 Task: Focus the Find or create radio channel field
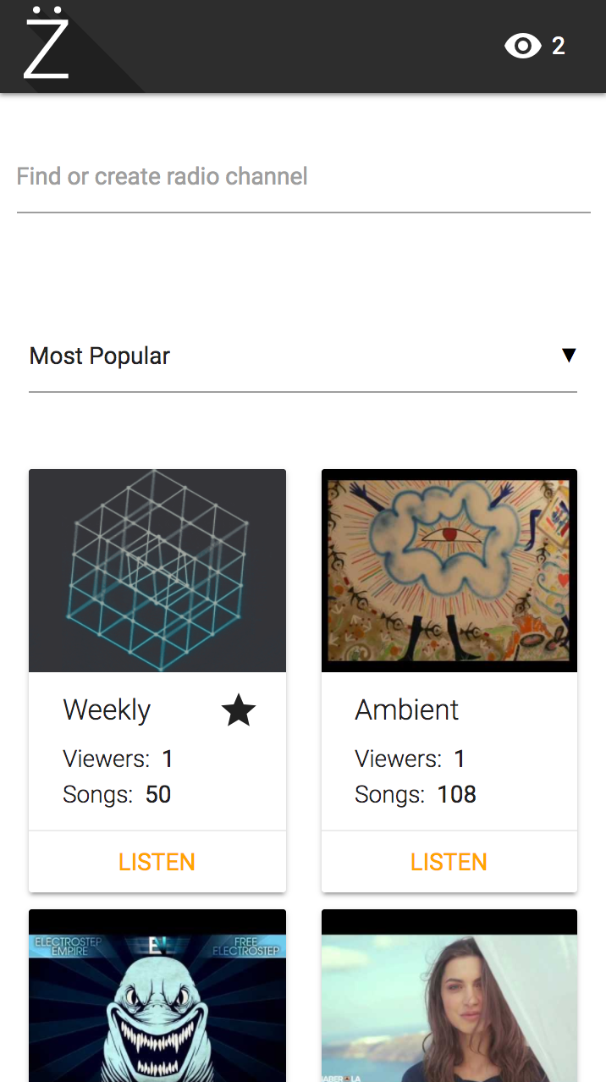point(303,177)
